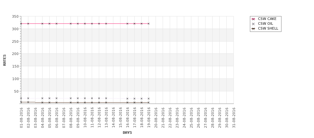
Task: Click the CSW SHELL legend marker icon
Action: 253,29
